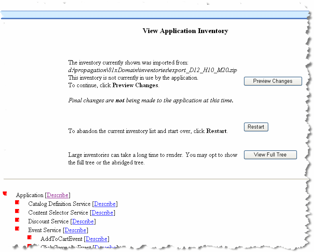The height and width of the screenshot is (252, 314).
Task: Open Describe link for AddToCartEvent
Action: (96, 239)
